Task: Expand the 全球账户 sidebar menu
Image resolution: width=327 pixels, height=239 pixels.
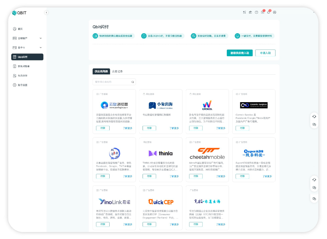Action: [41, 38]
